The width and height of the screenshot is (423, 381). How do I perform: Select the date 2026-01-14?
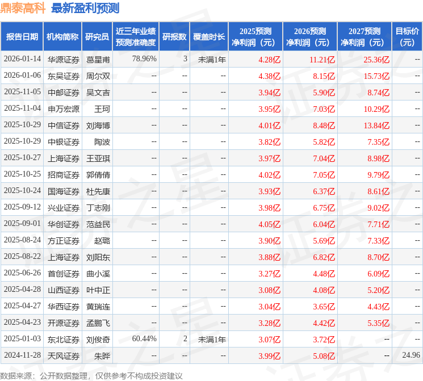pyautogui.click(x=22, y=59)
